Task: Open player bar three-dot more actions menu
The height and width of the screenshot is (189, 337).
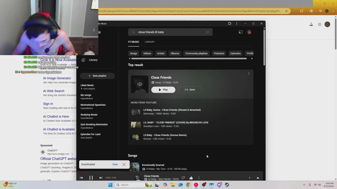Action: [199, 178]
